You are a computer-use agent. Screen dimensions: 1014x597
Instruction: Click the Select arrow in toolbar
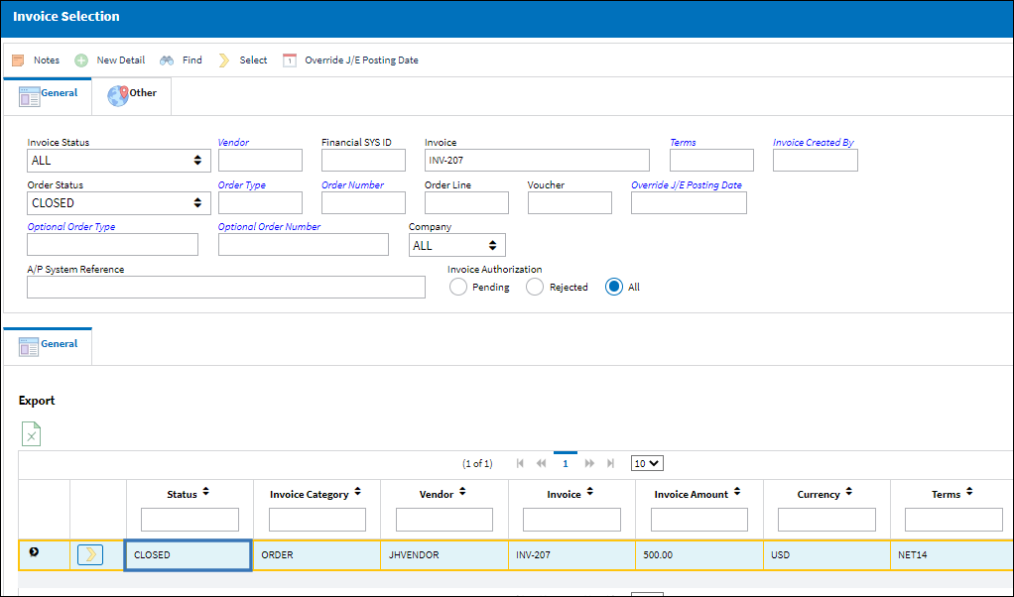pyautogui.click(x=224, y=60)
